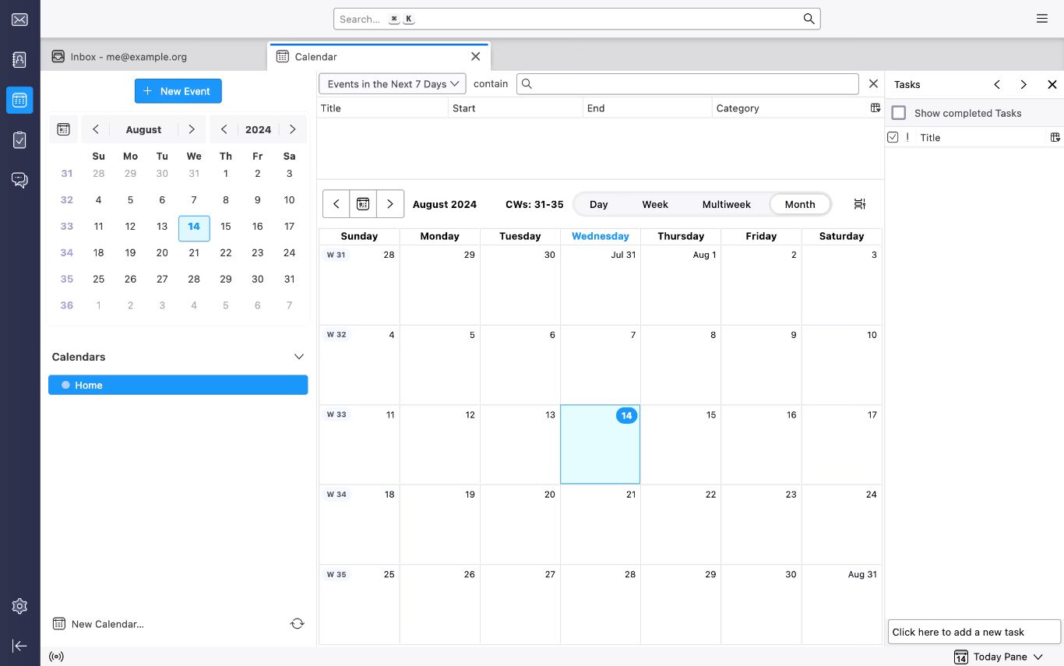Click the New Event button
The image size is (1064, 666).
[x=178, y=91]
